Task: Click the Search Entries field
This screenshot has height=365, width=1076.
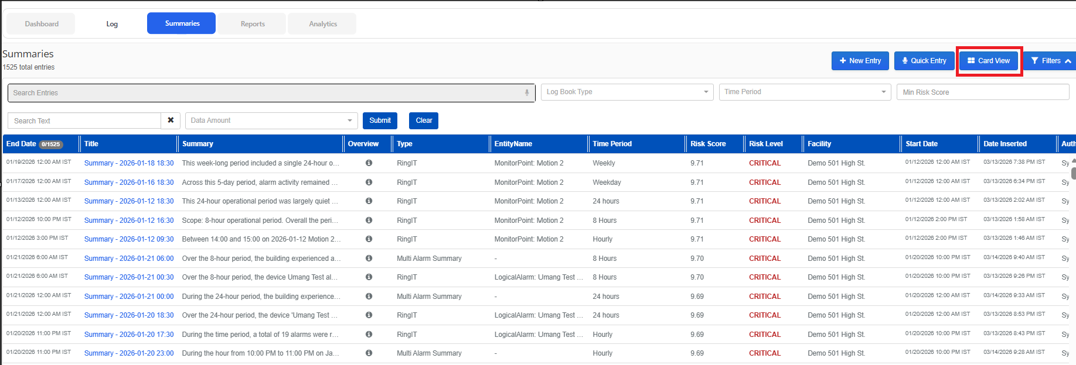Action: click(x=271, y=93)
